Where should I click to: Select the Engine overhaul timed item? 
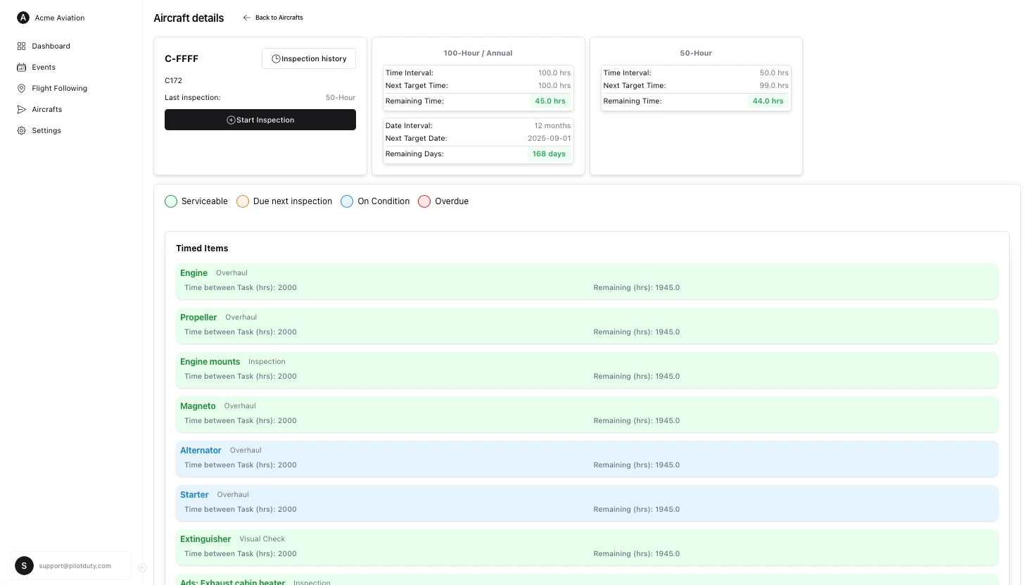pyautogui.click(x=587, y=281)
